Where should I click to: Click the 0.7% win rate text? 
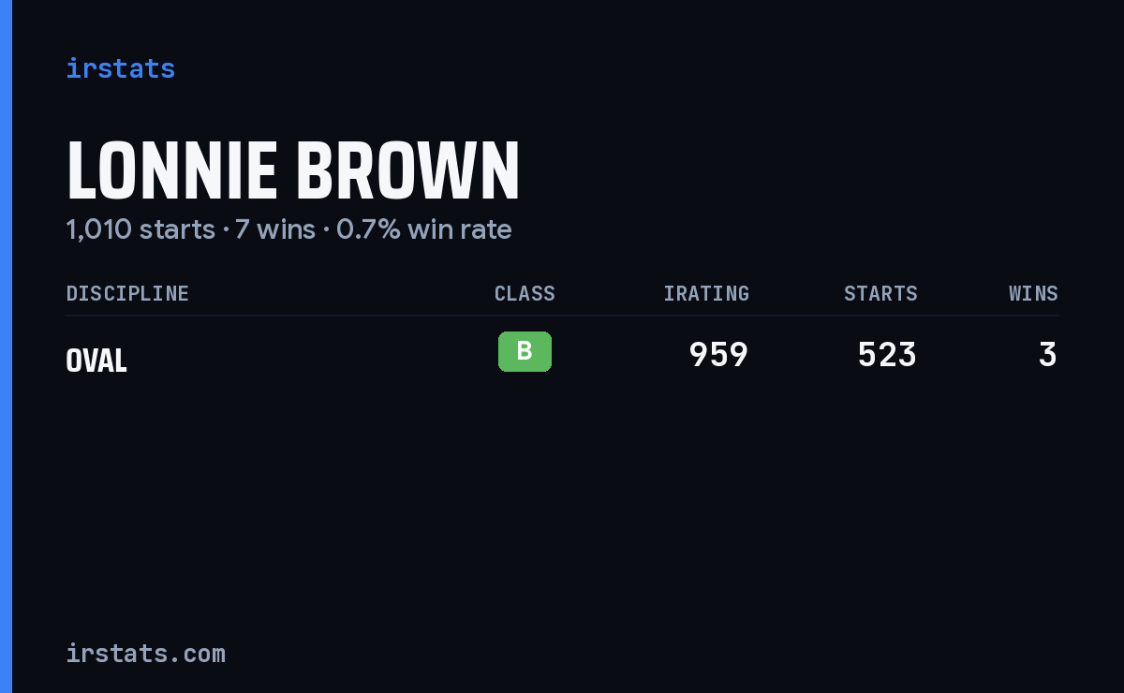click(x=423, y=229)
